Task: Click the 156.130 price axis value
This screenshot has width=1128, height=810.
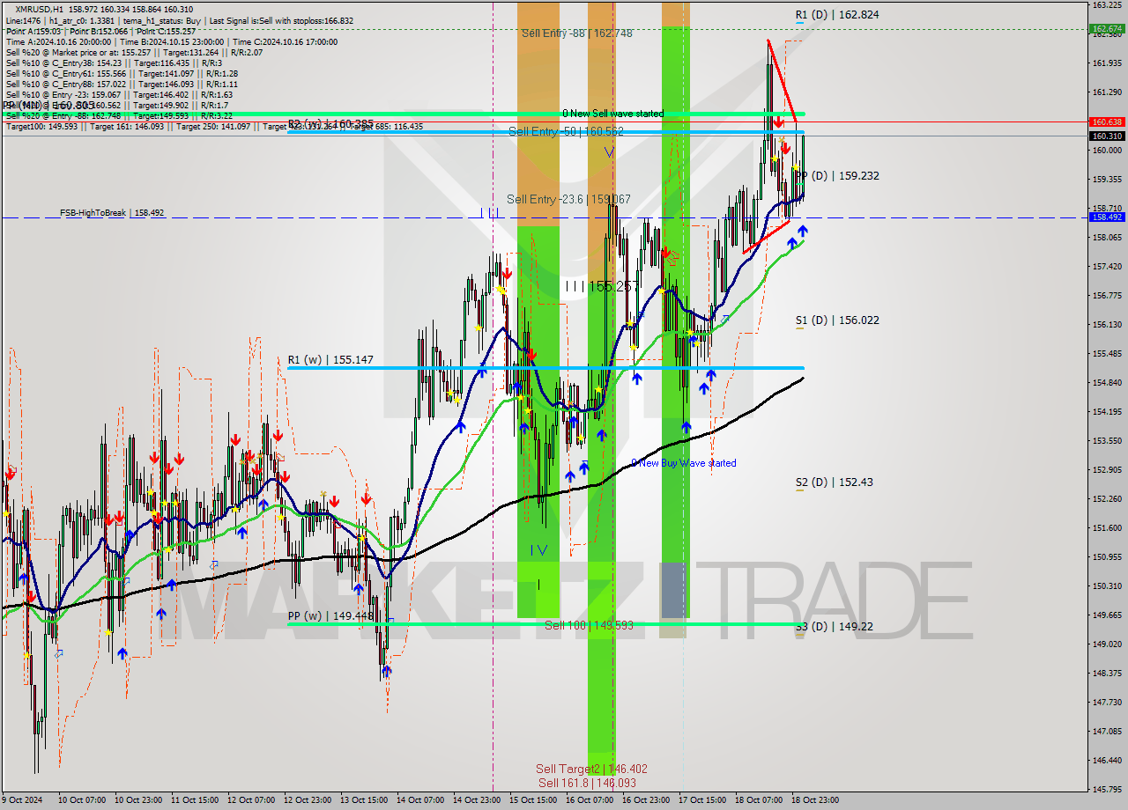Action: (1107, 324)
